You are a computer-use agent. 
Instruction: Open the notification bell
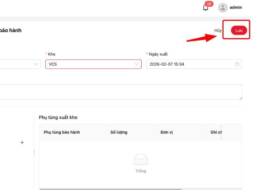[206, 8]
